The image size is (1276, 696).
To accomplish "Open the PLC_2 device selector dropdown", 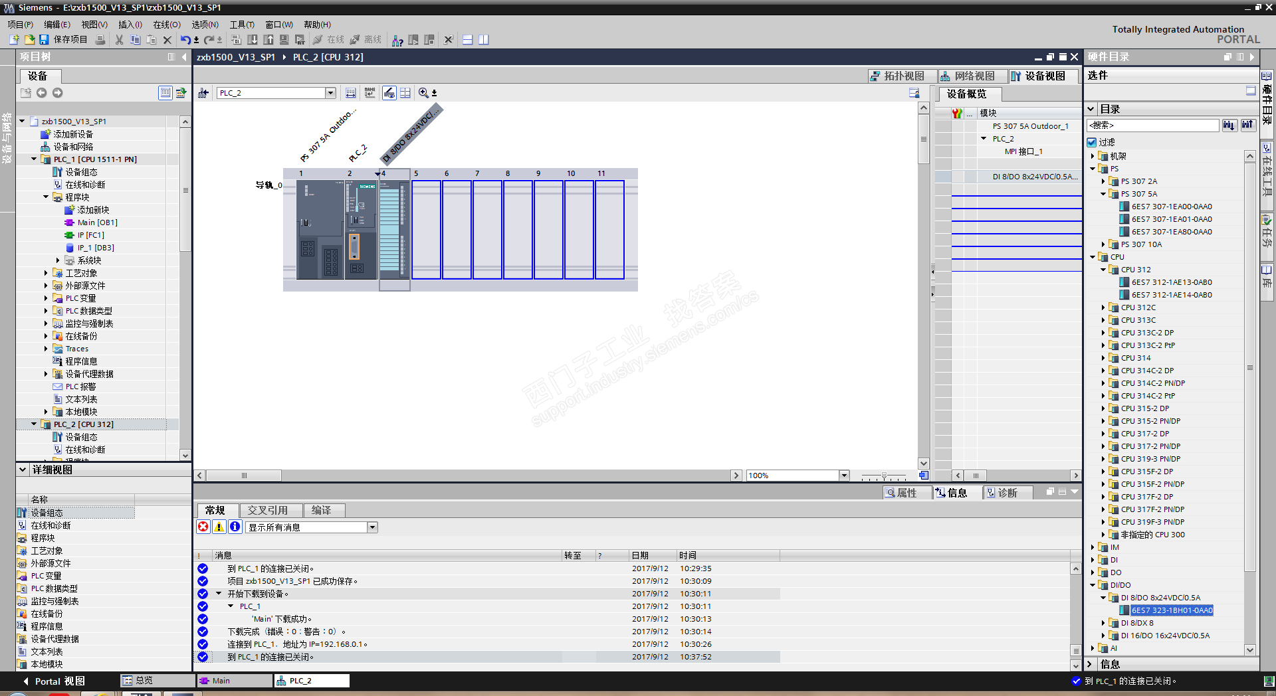I will [330, 93].
